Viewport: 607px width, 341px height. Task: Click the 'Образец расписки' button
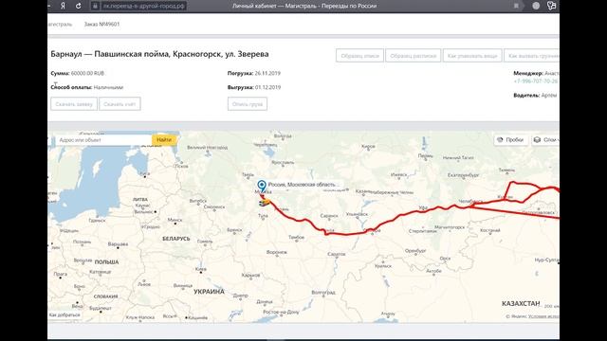[x=414, y=56]
